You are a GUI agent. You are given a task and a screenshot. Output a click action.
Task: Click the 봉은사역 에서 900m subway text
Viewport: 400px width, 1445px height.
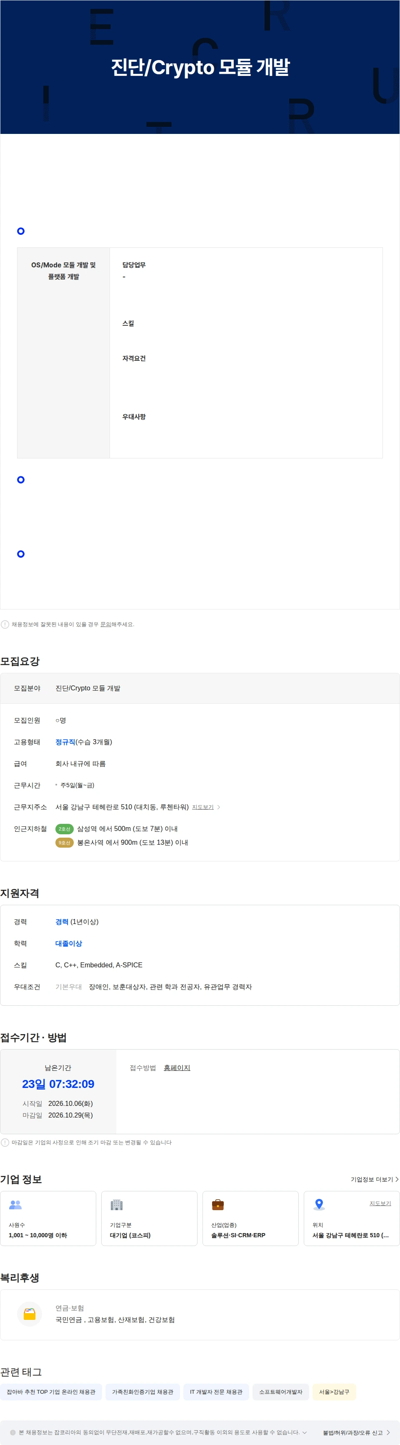coord(132,843)
